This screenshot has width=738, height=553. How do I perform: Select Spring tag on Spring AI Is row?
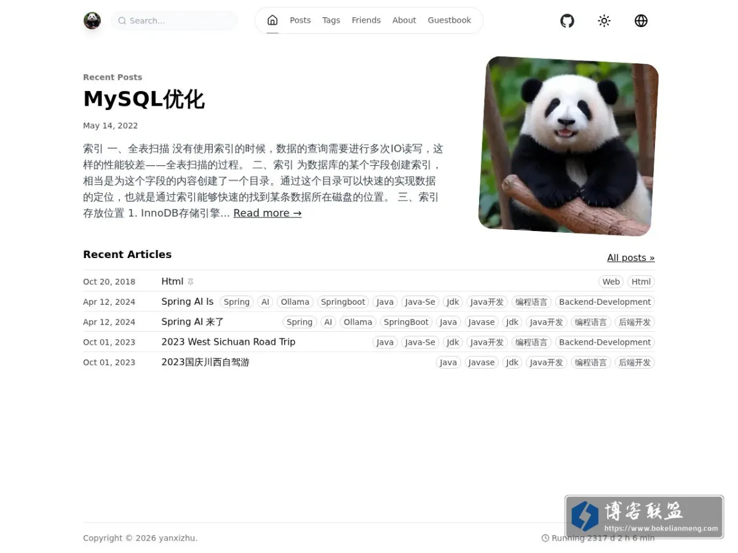[x=237, y=302]
